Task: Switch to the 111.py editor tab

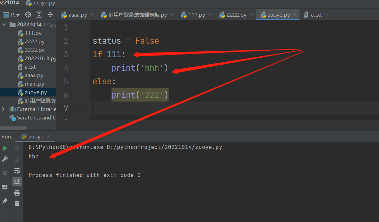Action: [196, 15]
